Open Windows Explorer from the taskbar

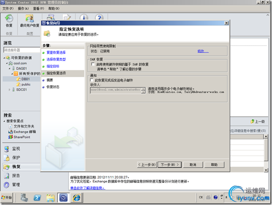[x=50, y=198]
